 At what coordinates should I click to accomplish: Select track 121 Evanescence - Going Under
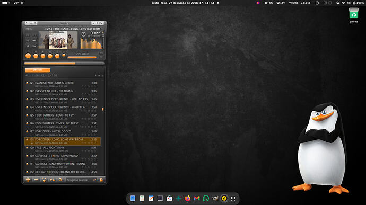[x=62, y=84]
